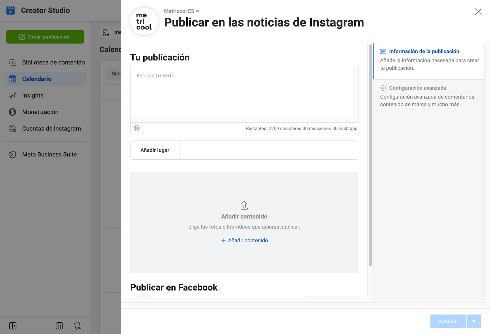The height and width of the screenshot is (334, 490).
Task: Select the Calendario sidebar icon
Action: pyautogui.click(x=13, y=79)
